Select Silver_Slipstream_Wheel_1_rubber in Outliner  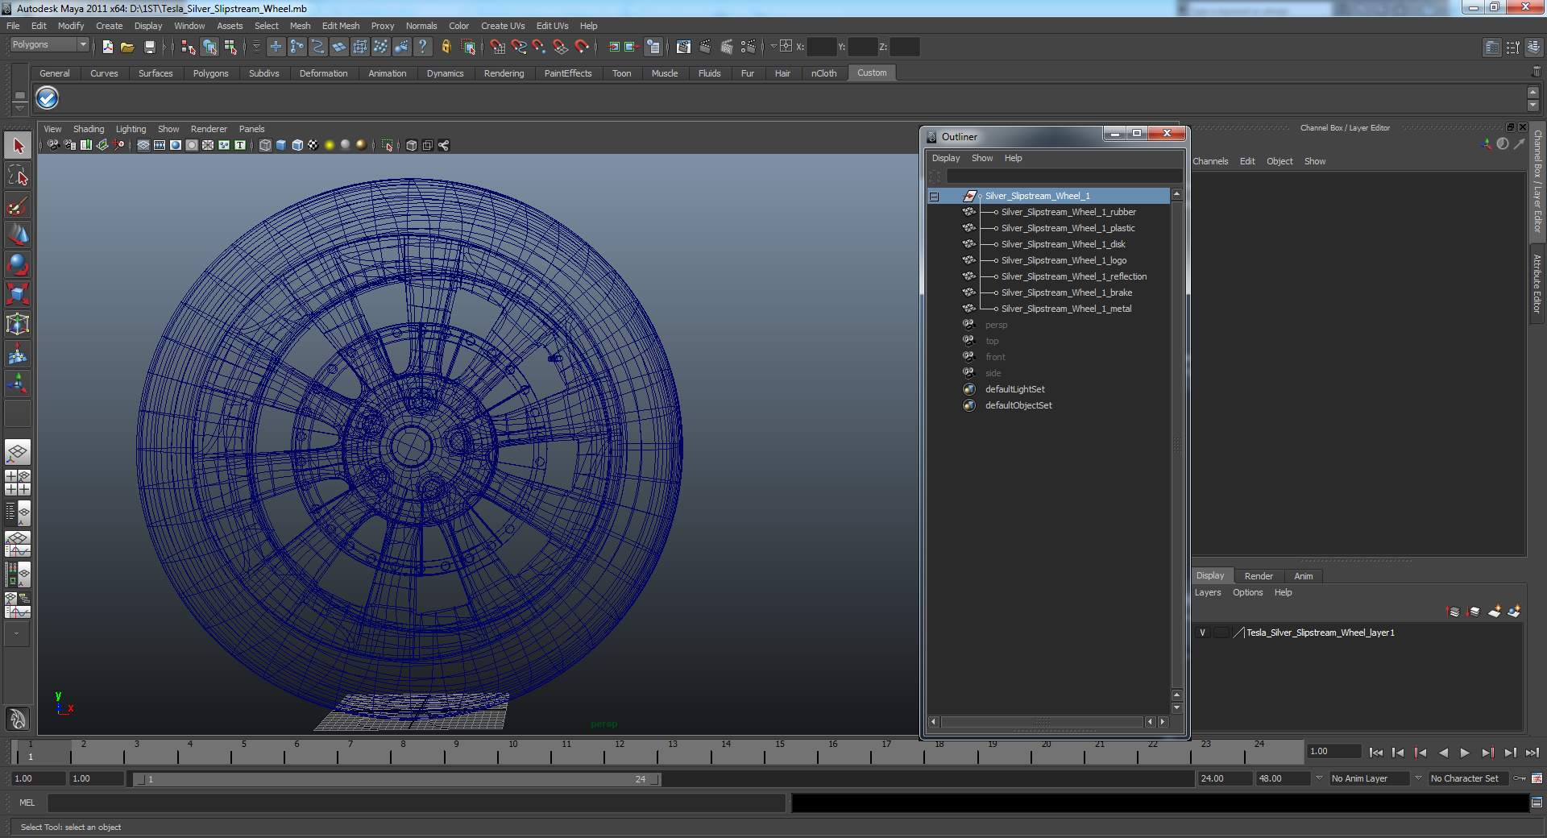tap(1068, 212)
